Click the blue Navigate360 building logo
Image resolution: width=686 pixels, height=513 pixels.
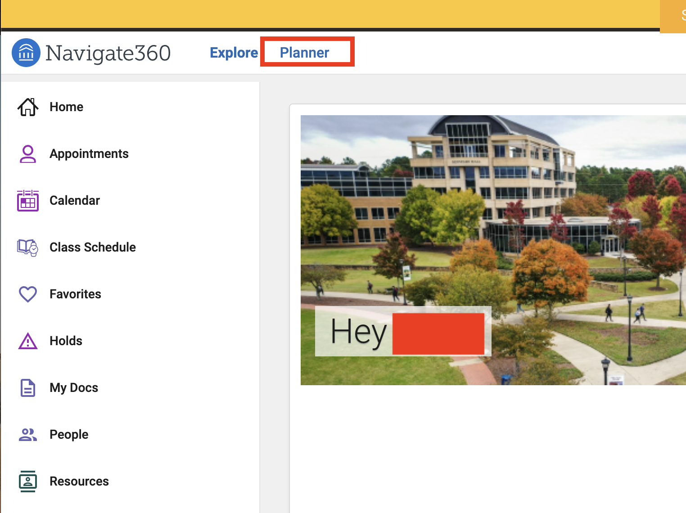point(26,53)
